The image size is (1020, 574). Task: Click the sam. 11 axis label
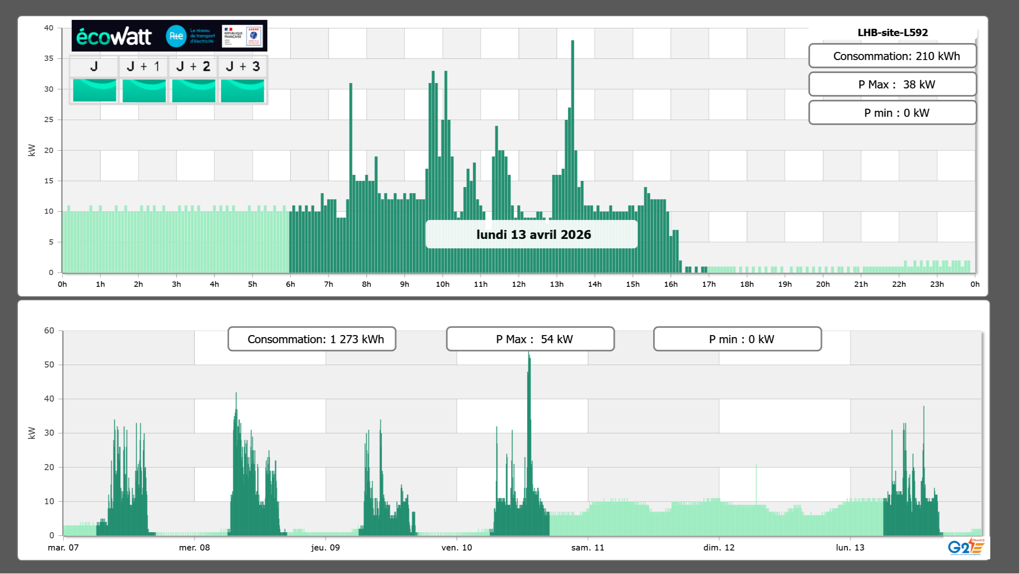tap(587, 548)
